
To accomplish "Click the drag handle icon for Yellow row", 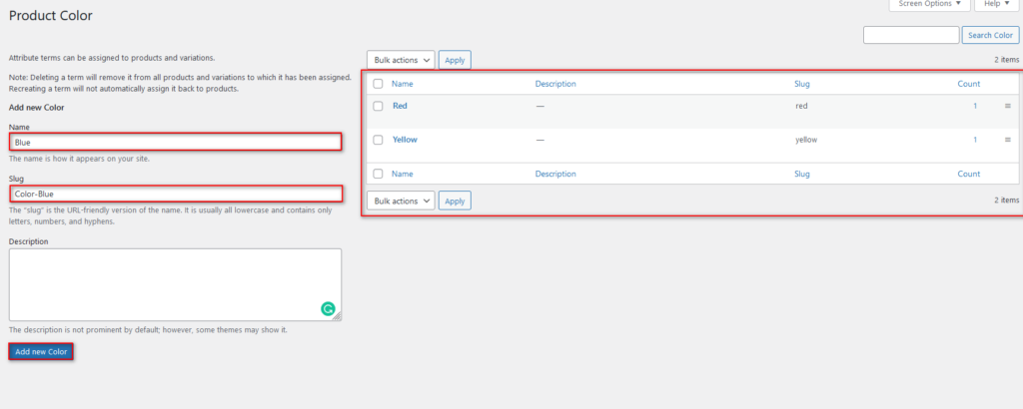I will [1007, 140].
